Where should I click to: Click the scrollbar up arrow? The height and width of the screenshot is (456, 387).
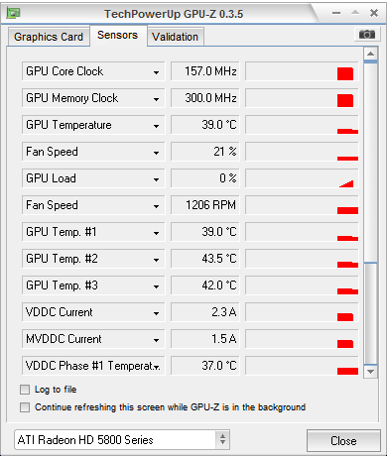pyautogui.click(x=370, y=54)
